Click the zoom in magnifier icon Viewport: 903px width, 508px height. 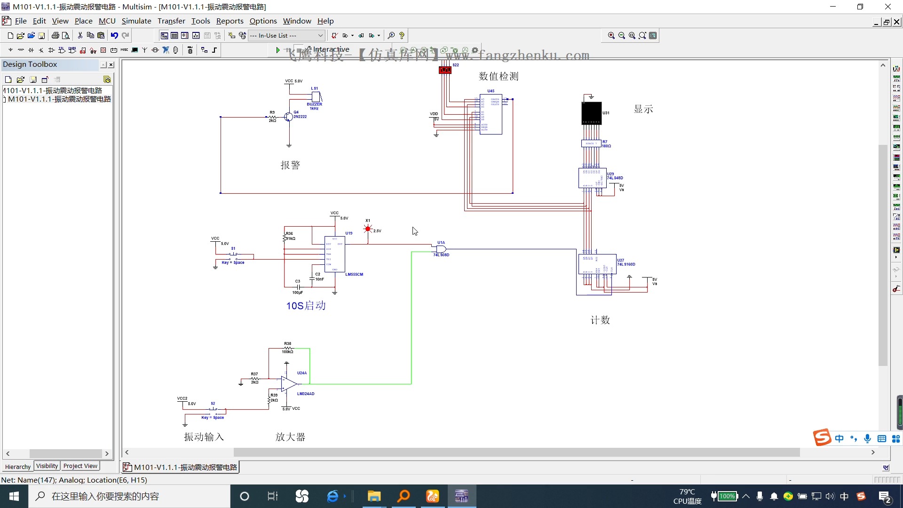tap(611, 35)
